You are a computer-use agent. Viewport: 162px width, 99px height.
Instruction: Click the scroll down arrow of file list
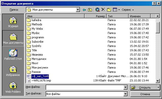[x=157, y=81]
